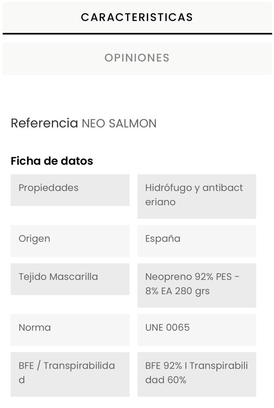Select the Norma label cell
274x408 pixels.
click(70, 330)
